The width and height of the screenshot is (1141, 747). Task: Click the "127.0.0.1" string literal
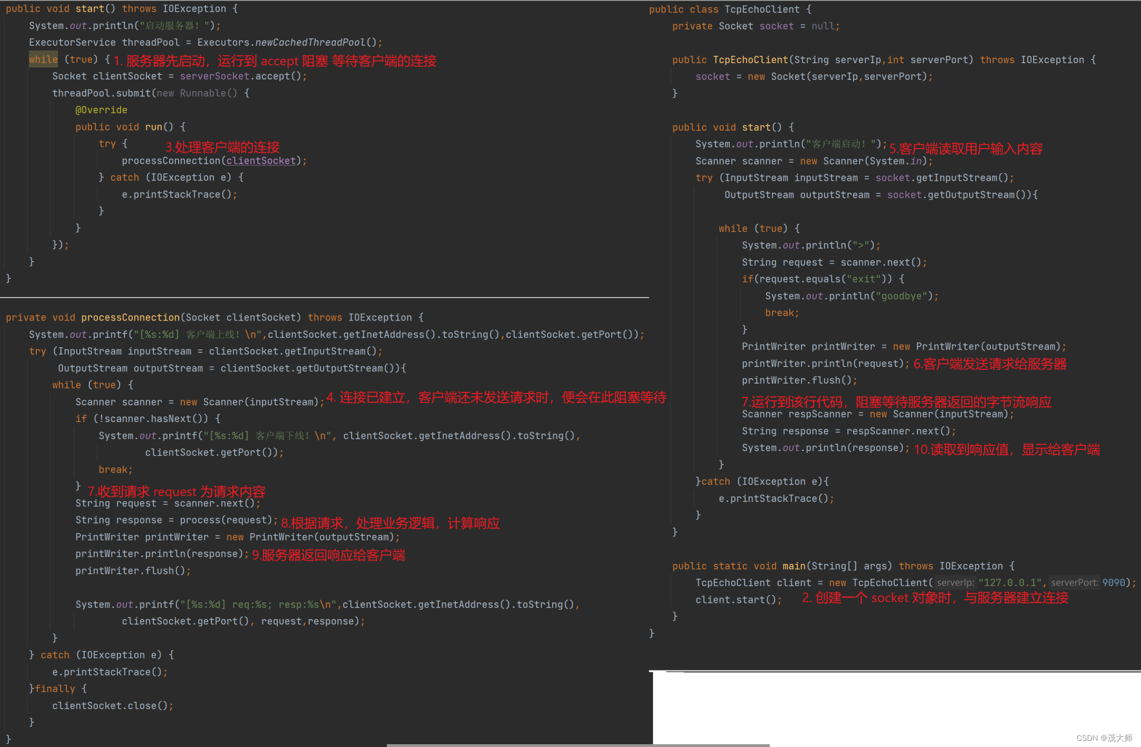pos(1009,583)
